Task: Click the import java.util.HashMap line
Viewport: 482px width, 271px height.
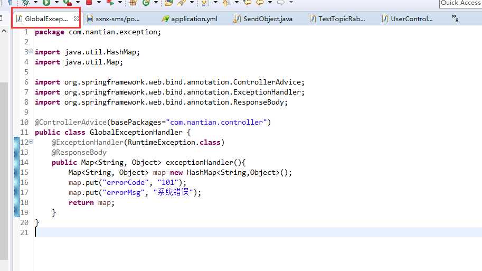Action: click(x=87, y=52)
